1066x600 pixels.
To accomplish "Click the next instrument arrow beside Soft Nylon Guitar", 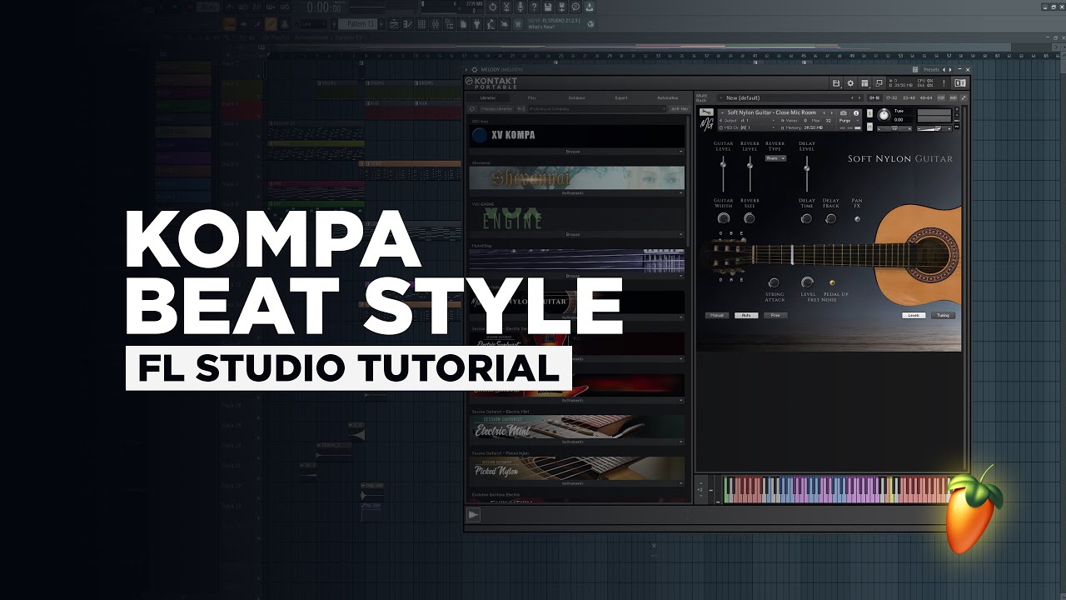I will click(832, 112).
